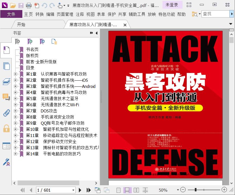Screen dimensions: 235x195
Task: Open the quick access toolbar customize dropdown
Action: 68,6
